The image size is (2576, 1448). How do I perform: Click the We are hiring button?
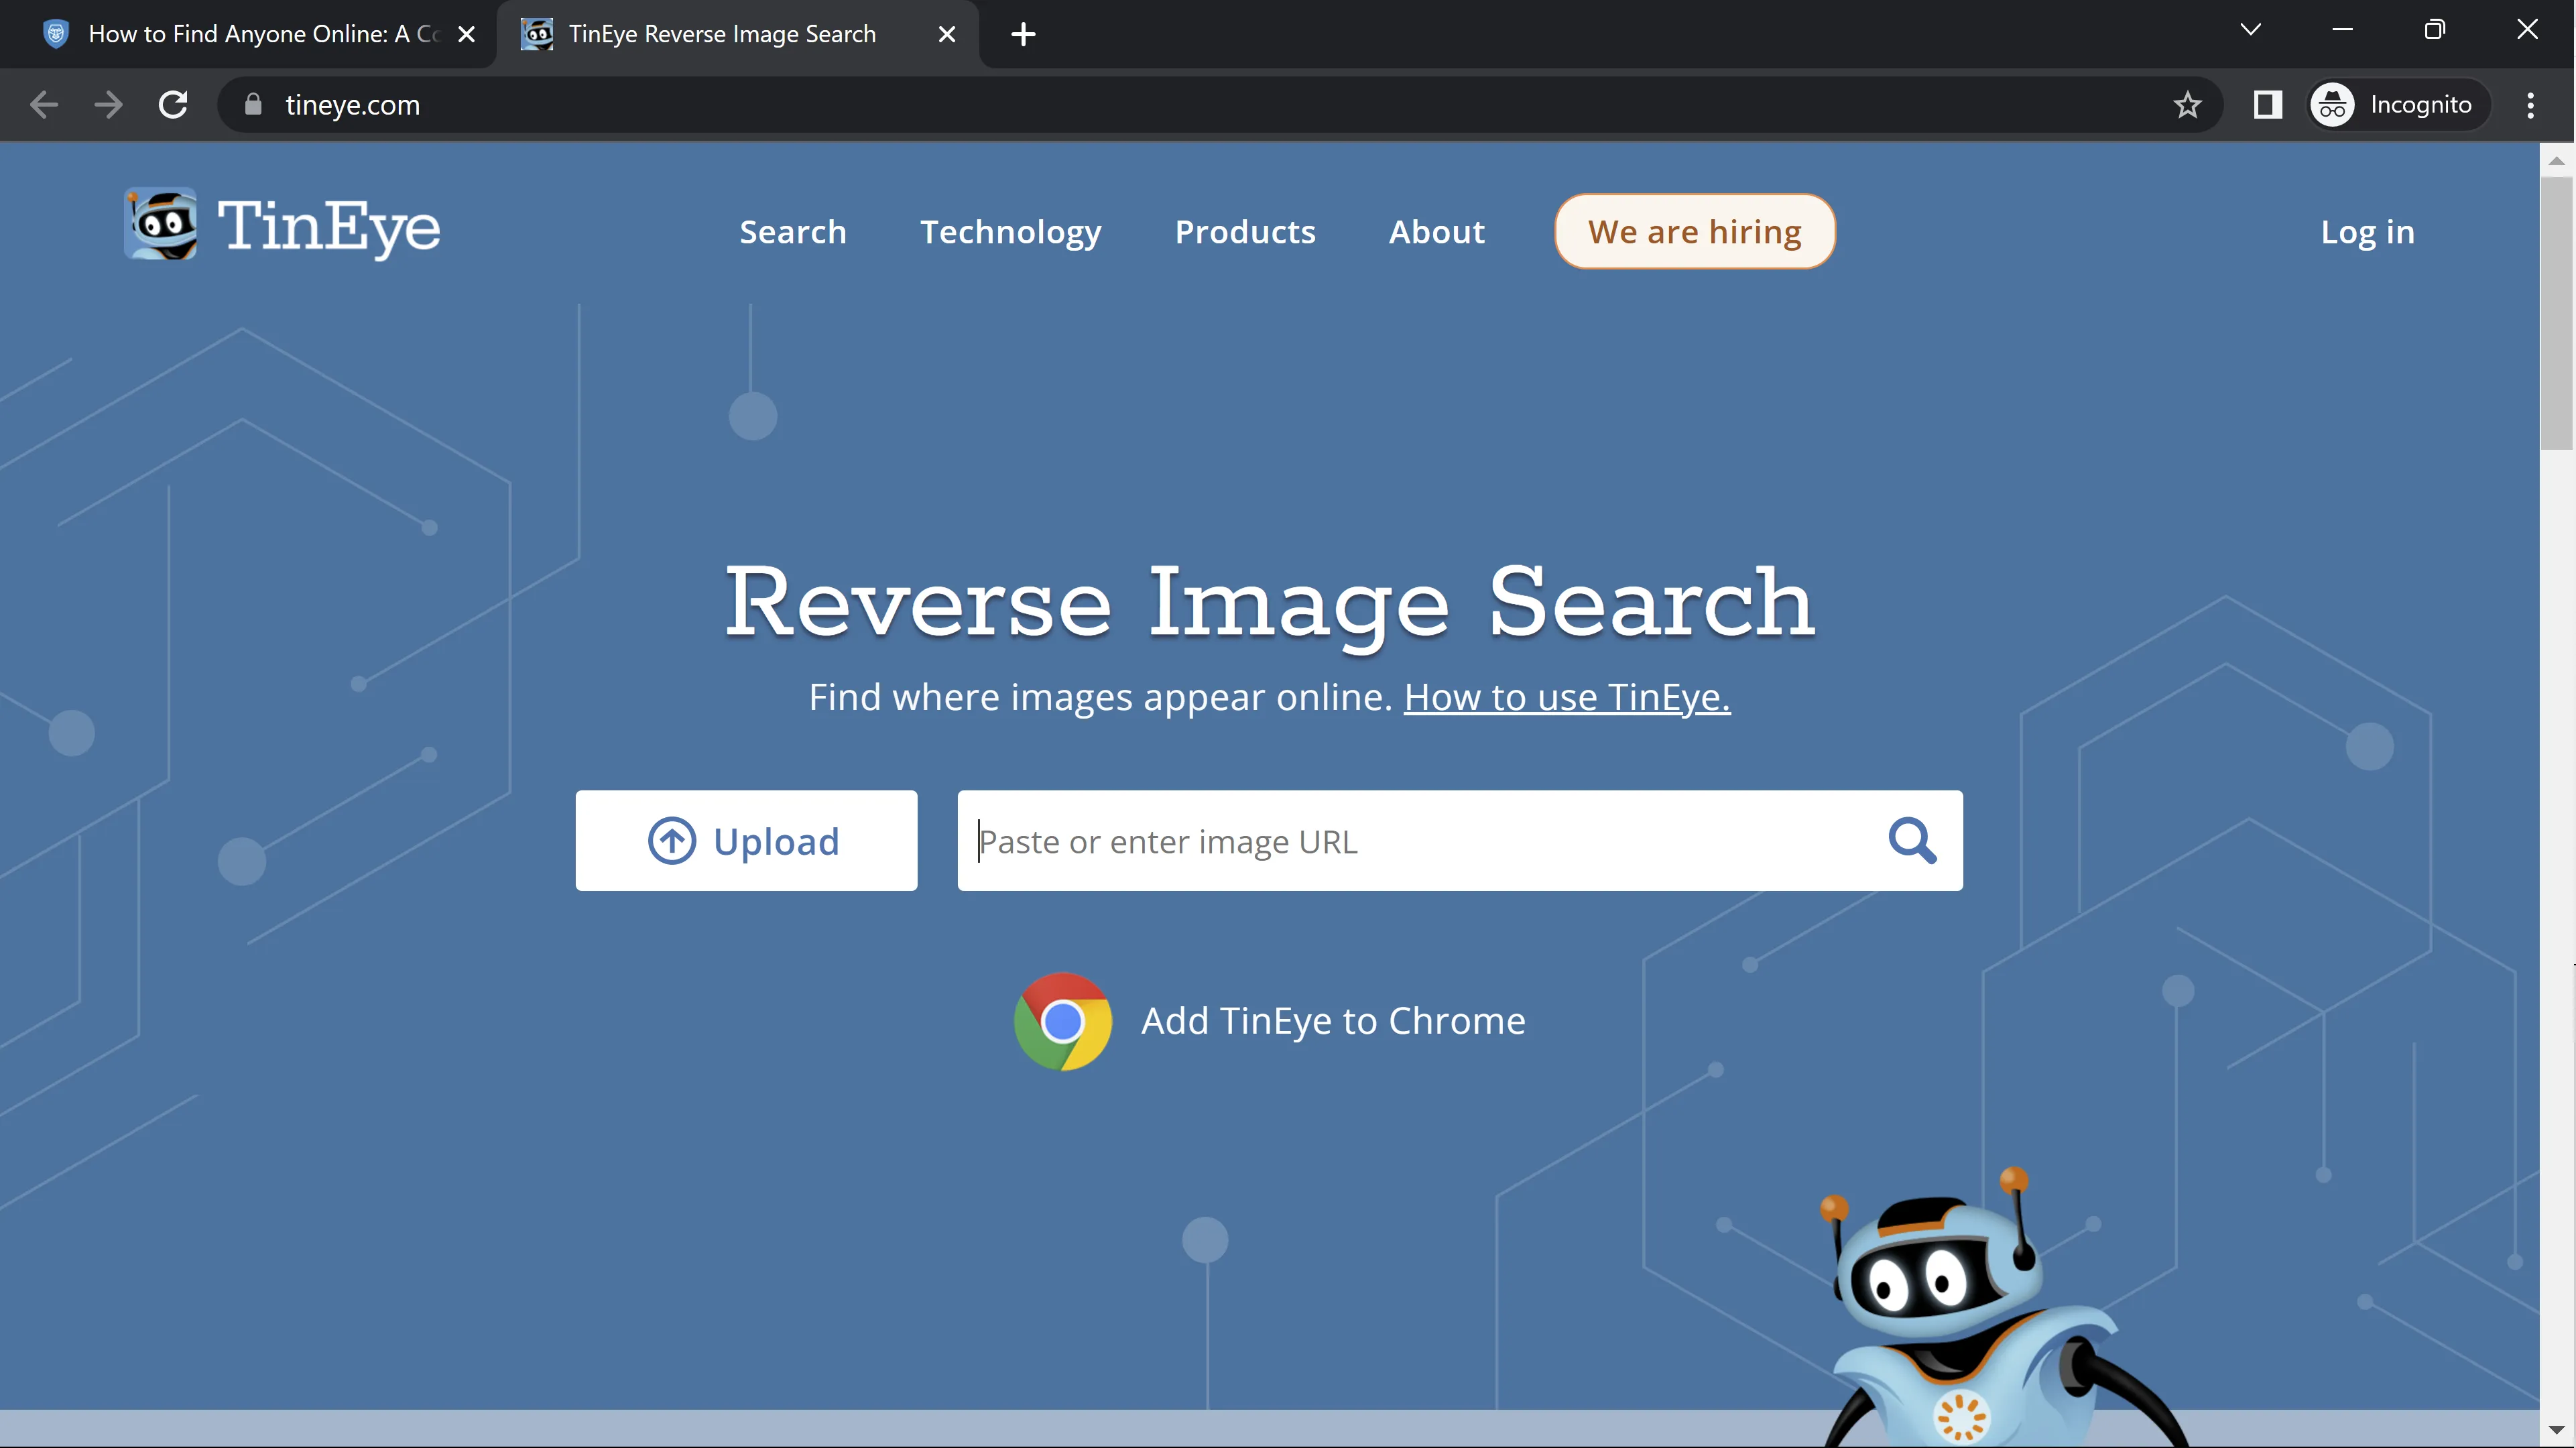[1694, 232]
